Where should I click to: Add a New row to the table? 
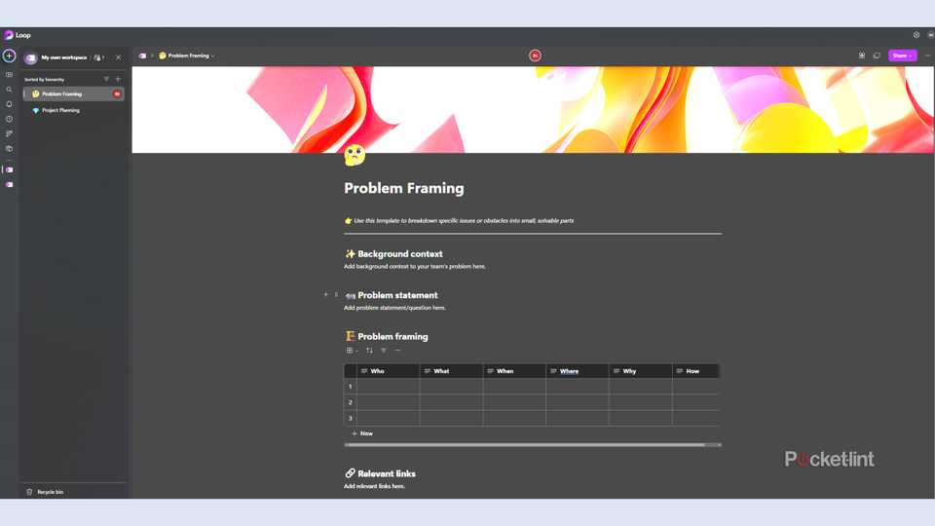pos(362,433)
